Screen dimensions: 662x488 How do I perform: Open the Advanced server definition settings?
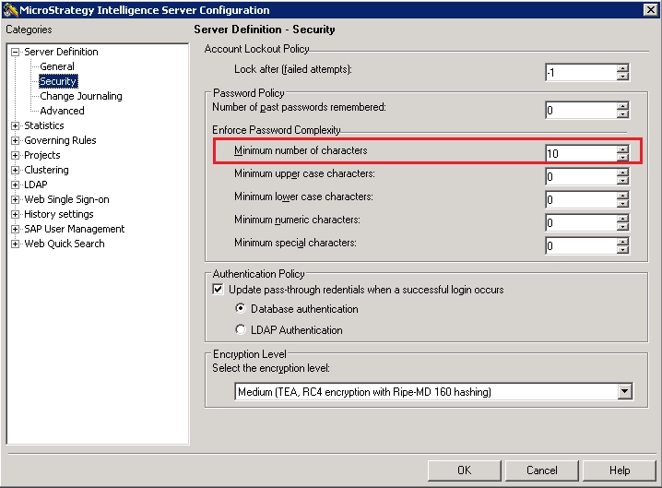click(62, 111)
